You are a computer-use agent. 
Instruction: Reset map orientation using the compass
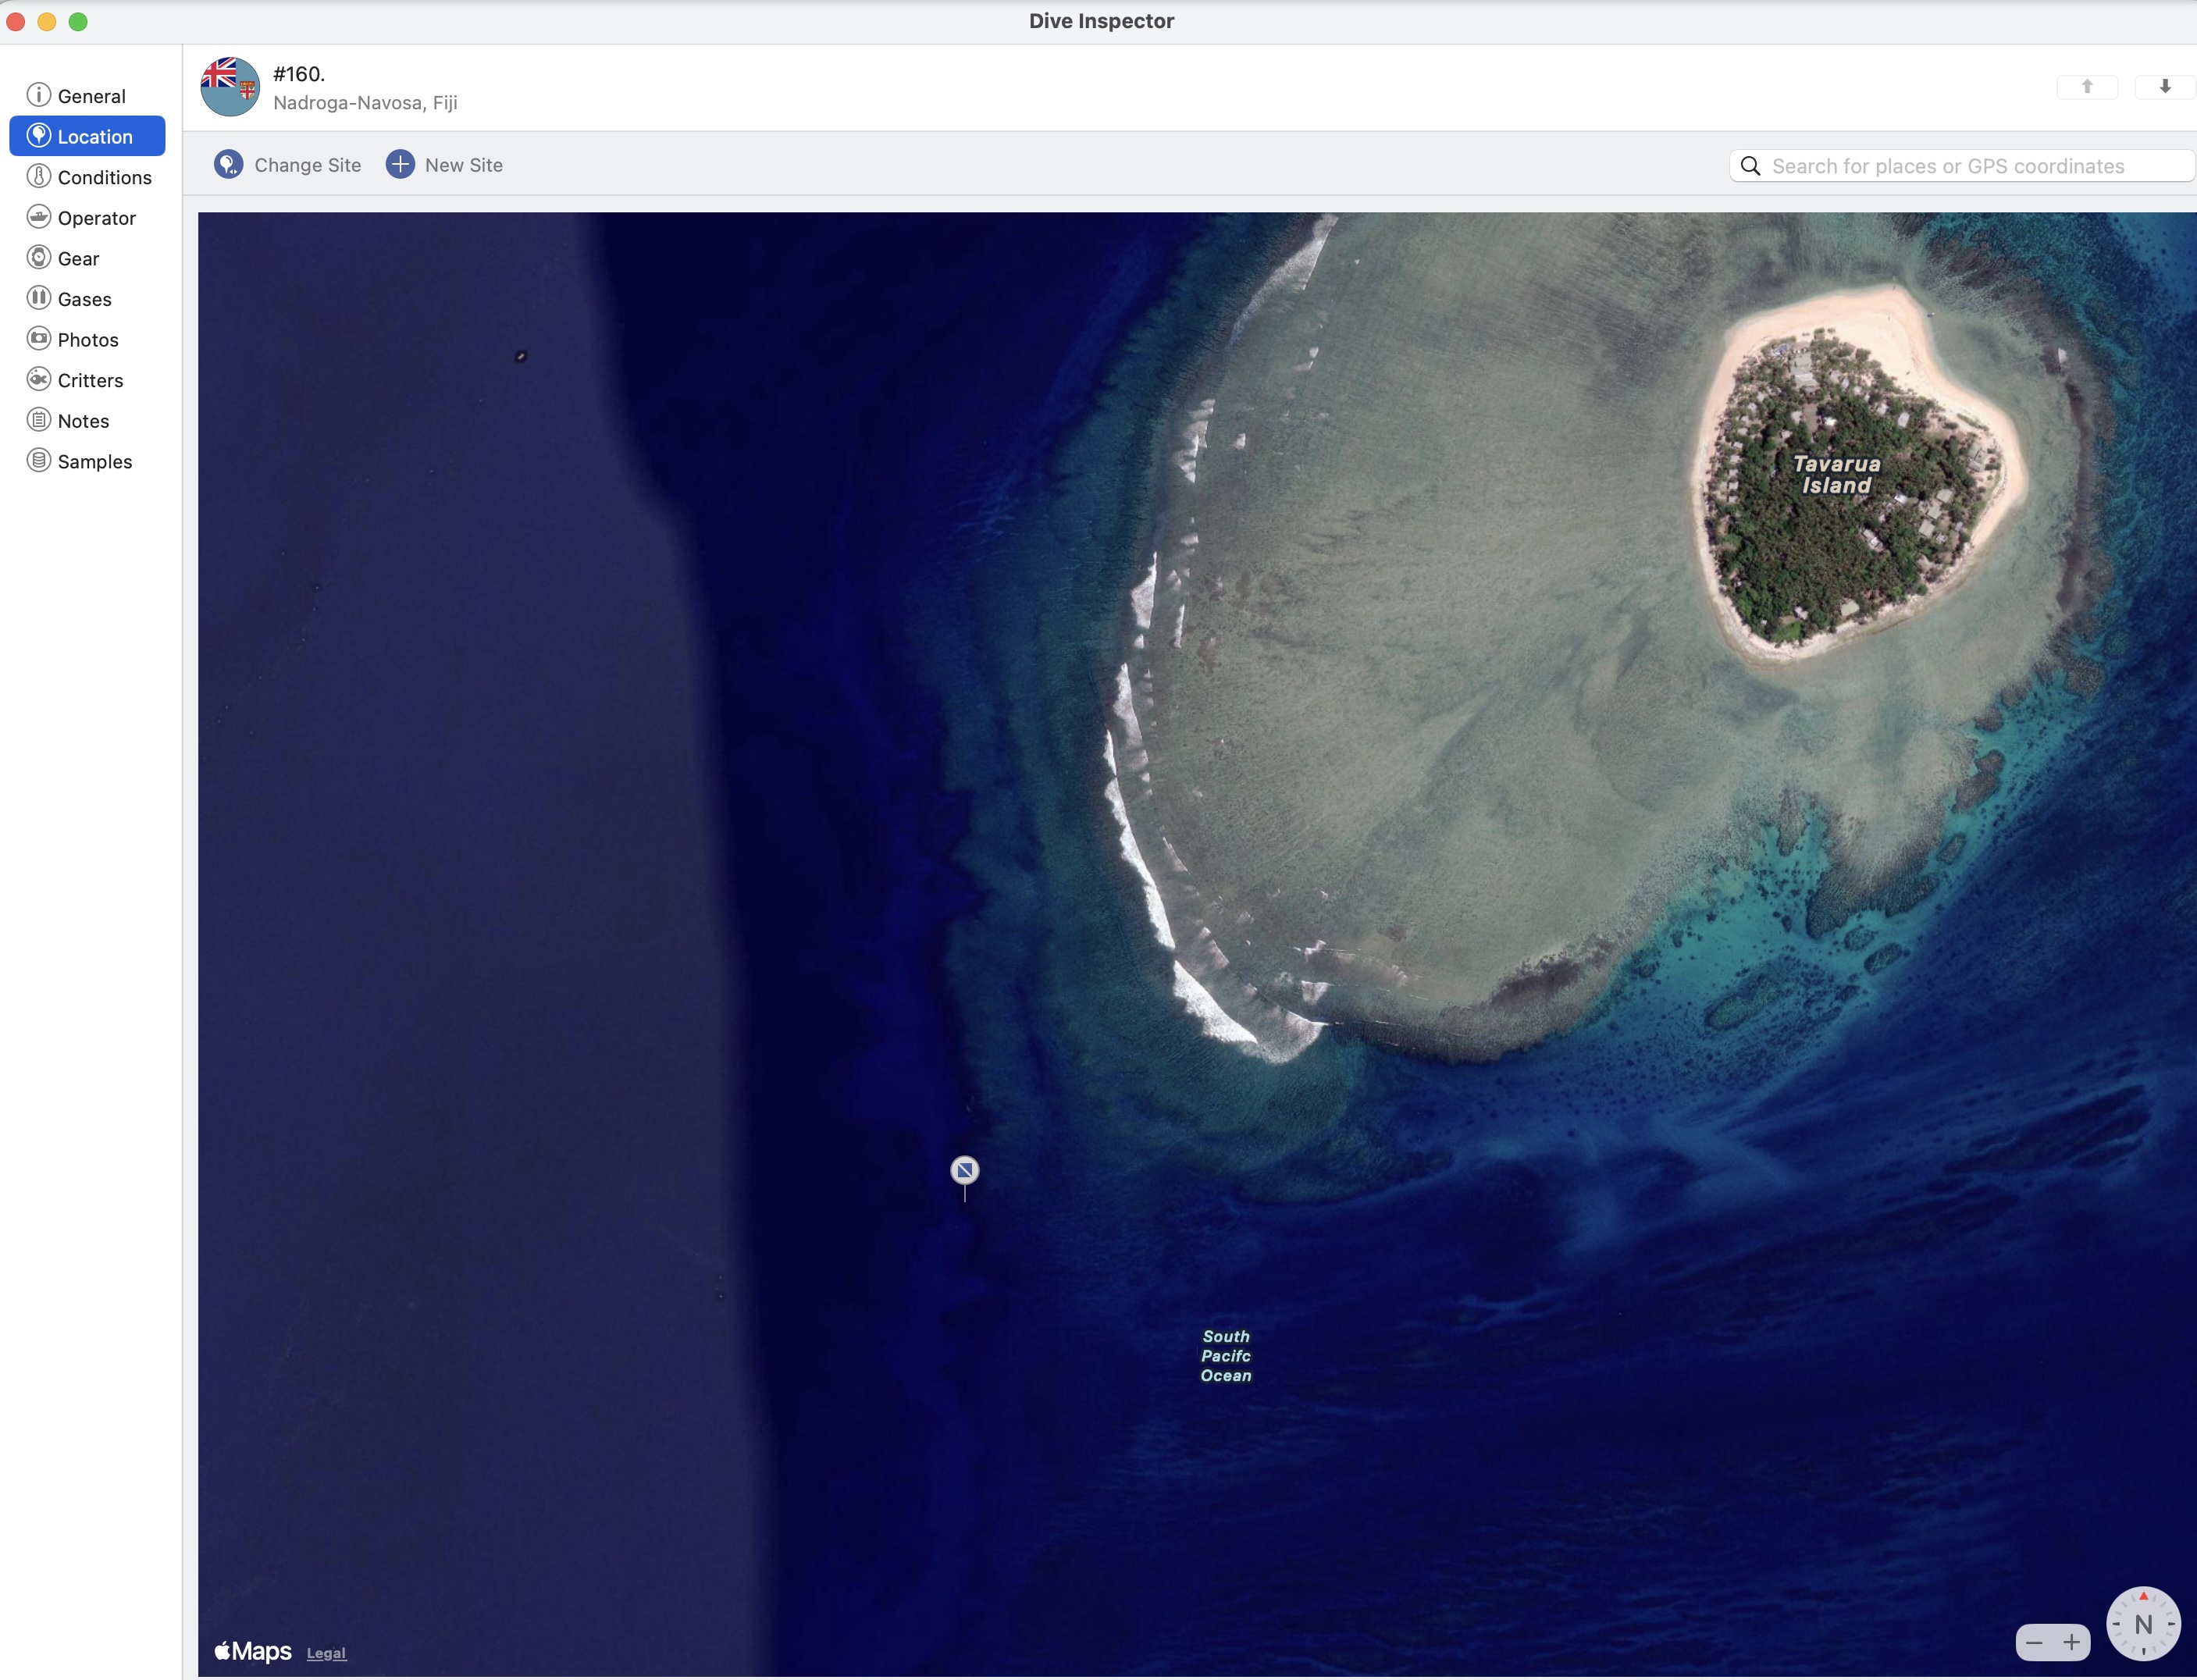pos(2142,1624)
